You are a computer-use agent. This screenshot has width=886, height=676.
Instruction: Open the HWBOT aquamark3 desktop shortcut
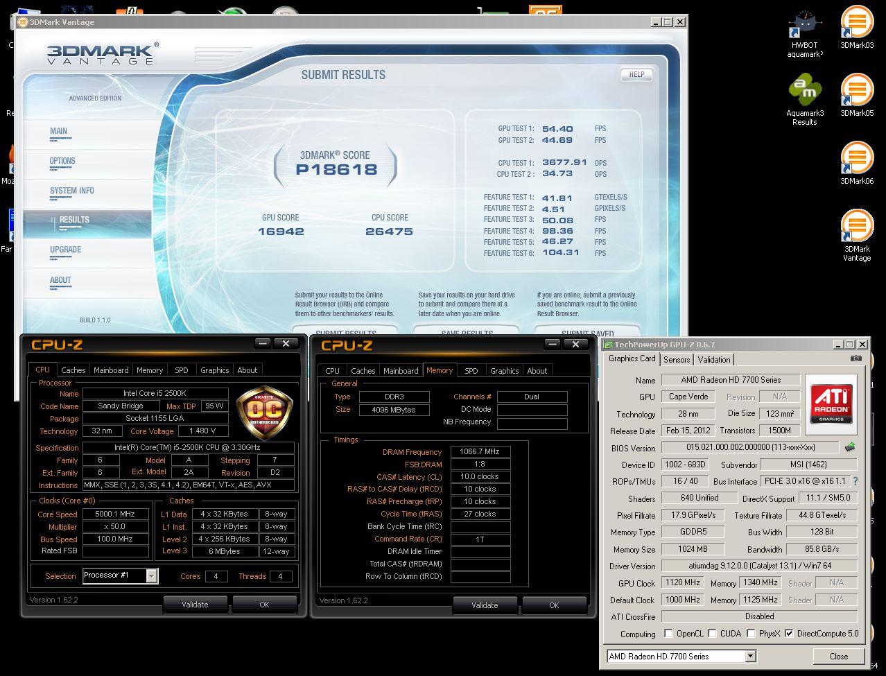805,33
